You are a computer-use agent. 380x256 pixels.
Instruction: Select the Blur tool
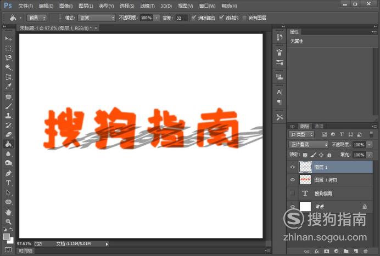click(x=8, y=153)
